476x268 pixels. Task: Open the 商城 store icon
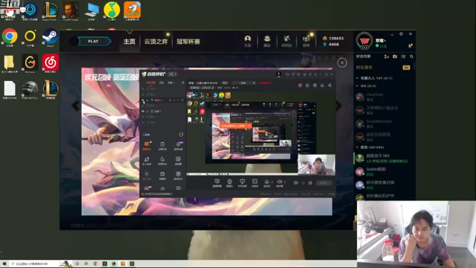coord(306,41)
